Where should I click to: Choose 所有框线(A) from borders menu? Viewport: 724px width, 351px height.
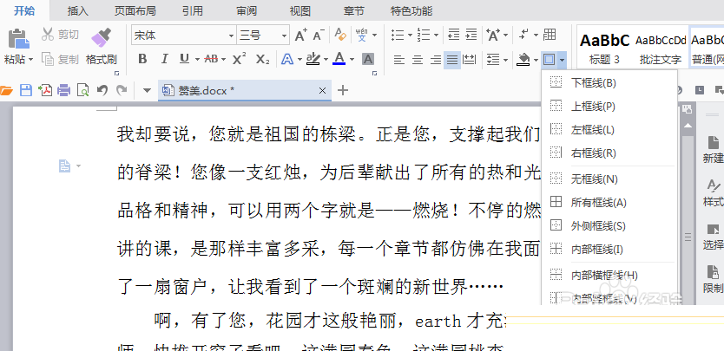tap(609, 202)
